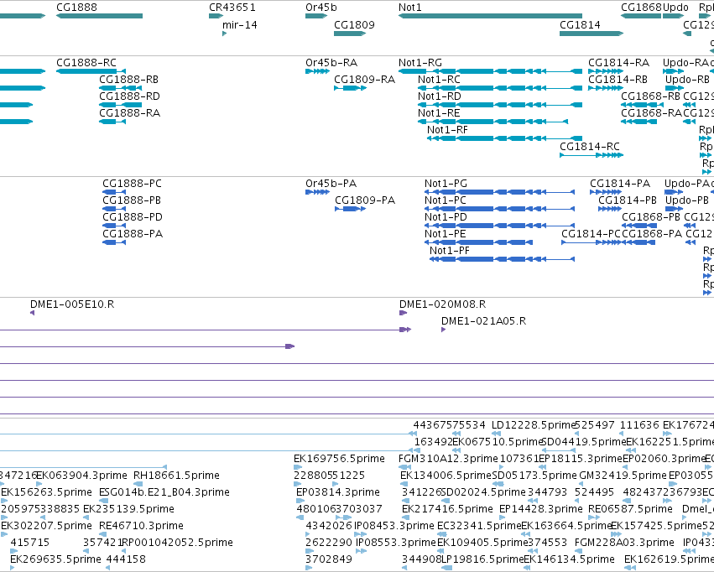The image size is (714, 572).
Task: Select the FGM228A03.3prime EST label
Action: (x=624, y=543)
